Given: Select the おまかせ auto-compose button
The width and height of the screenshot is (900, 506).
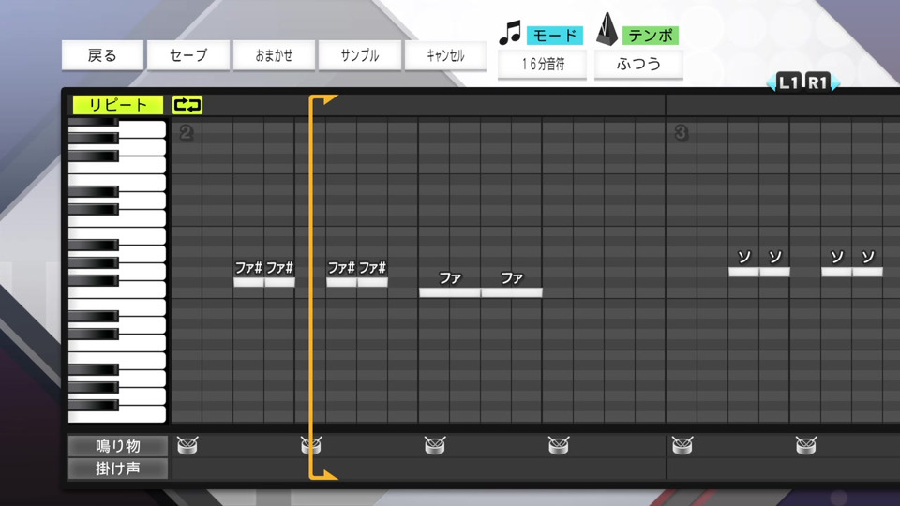Looking at the screenshot, I should pyautogui.click(x=274, y=55).
